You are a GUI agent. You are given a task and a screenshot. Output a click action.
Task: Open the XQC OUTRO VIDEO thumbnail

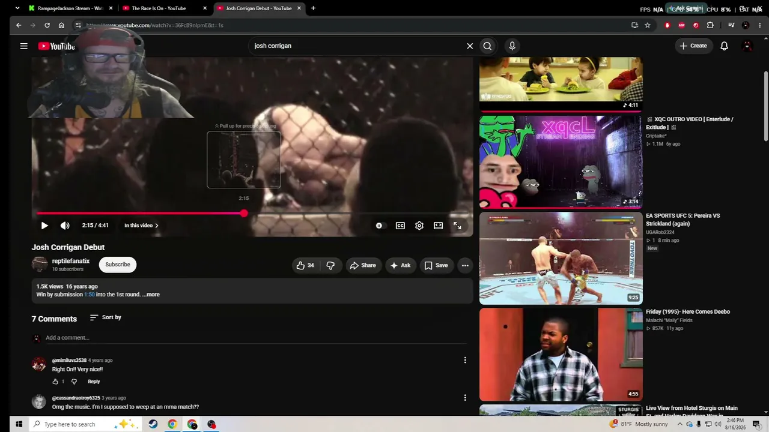coord(561,162)
